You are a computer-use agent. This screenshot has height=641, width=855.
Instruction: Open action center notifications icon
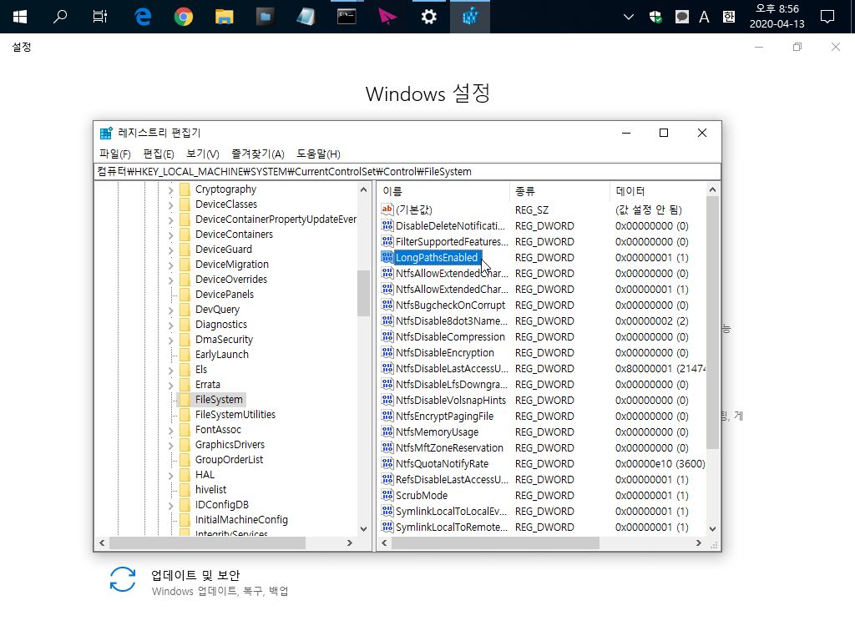tap(827, 17)
